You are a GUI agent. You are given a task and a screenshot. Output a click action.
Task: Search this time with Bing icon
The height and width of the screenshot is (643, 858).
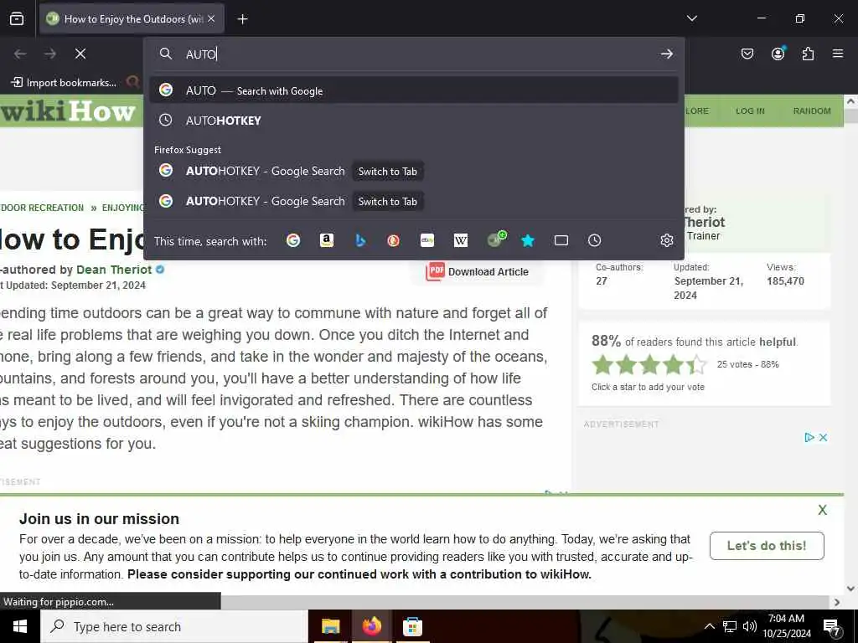click(x=360, y=240)
